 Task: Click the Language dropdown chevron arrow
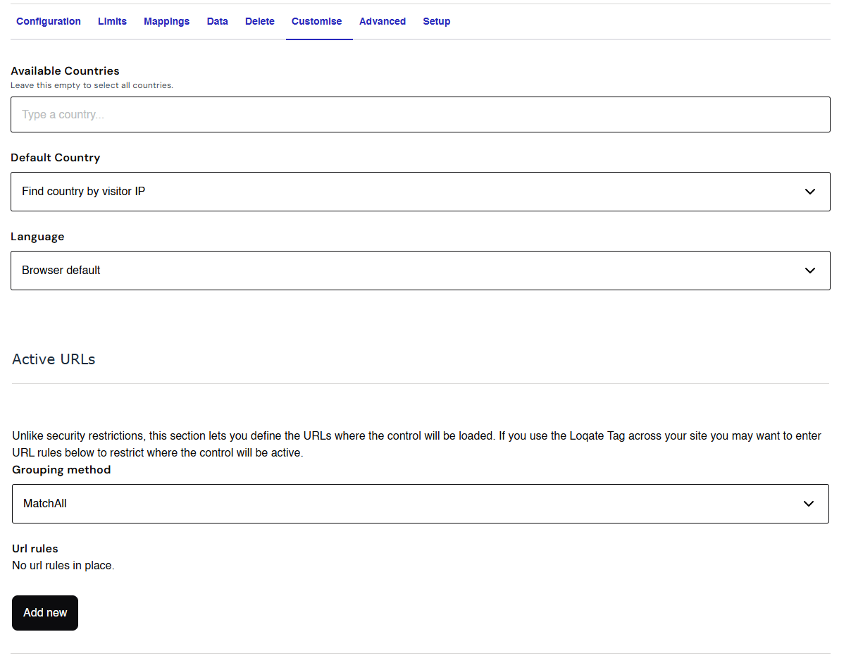810,271
